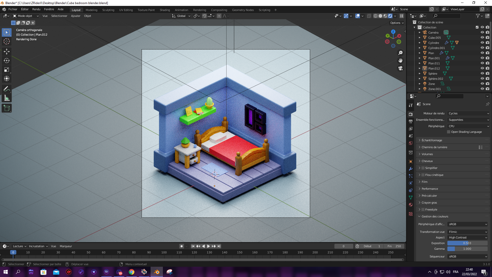Activate the Scale tool

pyautogui.click(x=7, y=70)
